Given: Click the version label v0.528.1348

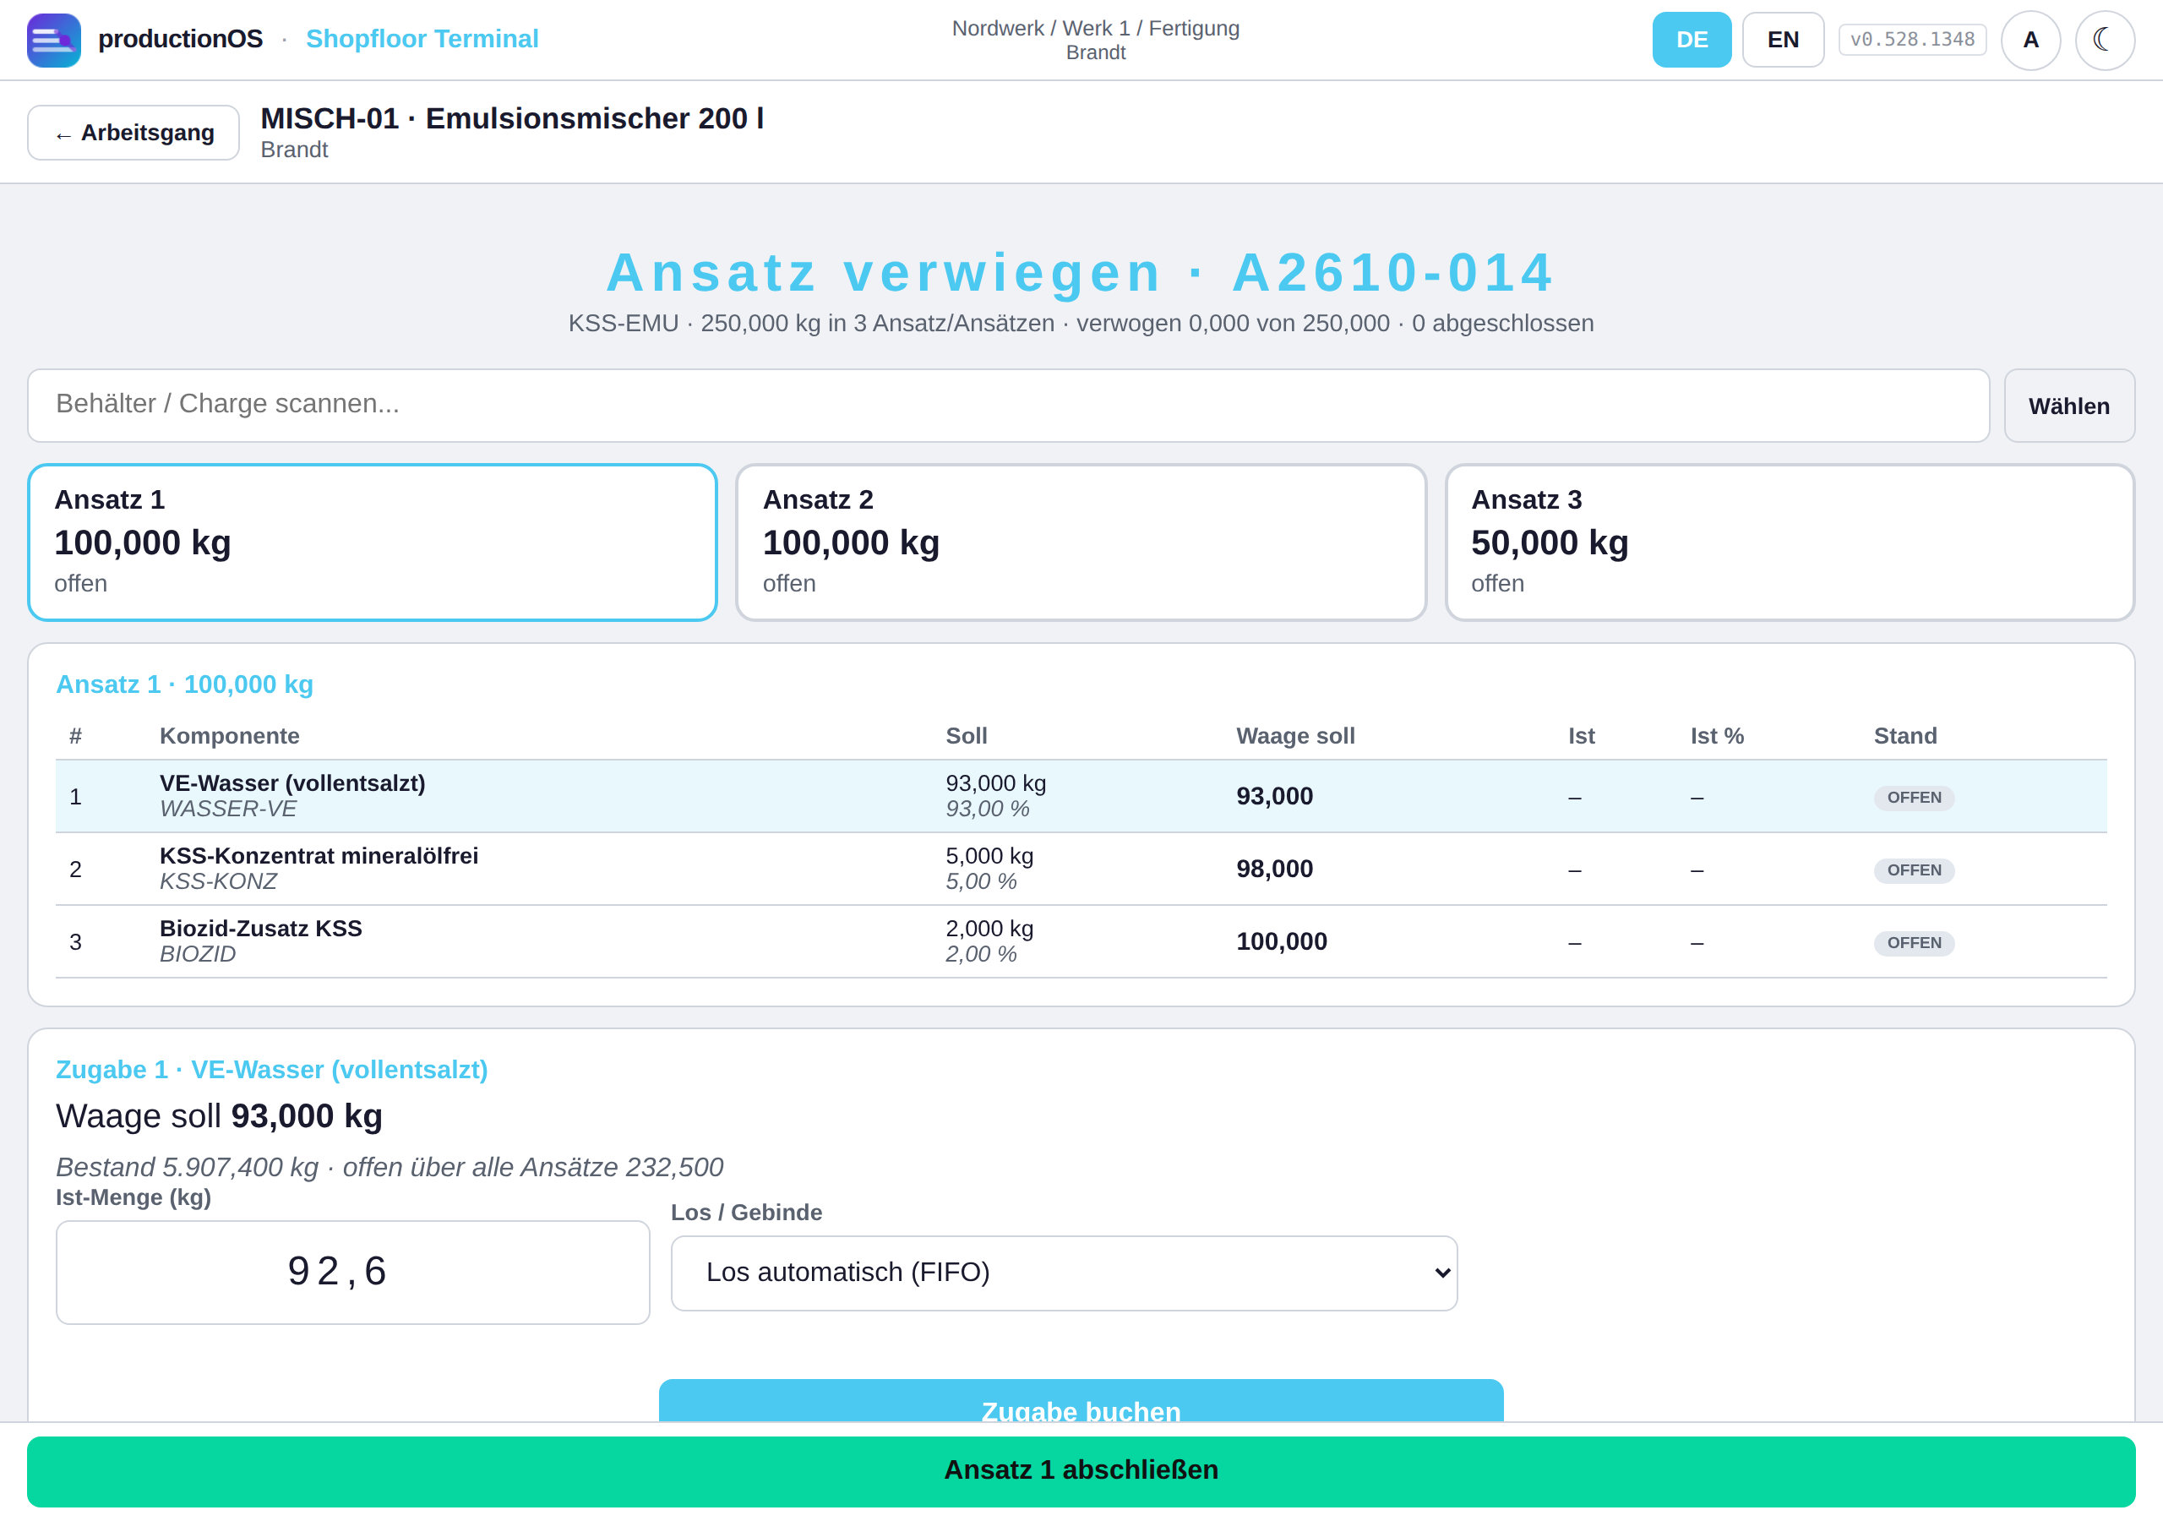Looking at the screenshot, I should point(1911,40).
